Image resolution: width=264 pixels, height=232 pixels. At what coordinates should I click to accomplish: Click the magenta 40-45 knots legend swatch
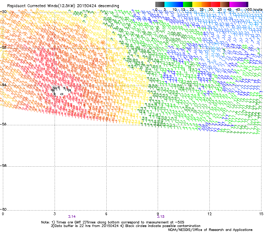point(234,4)
